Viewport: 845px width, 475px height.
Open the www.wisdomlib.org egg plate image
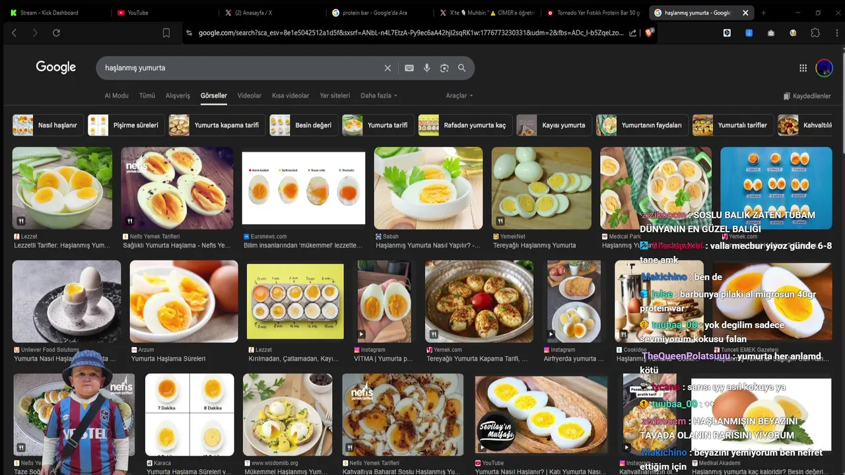point(288,415)
